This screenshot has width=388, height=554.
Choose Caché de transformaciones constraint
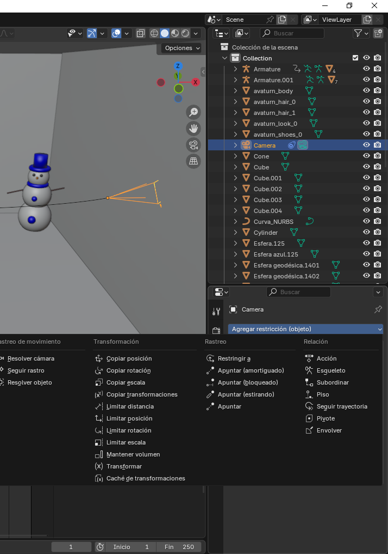pos(146,478)
